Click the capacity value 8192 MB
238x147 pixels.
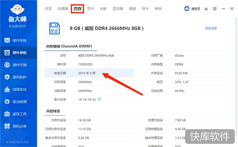tap(181, 73)
